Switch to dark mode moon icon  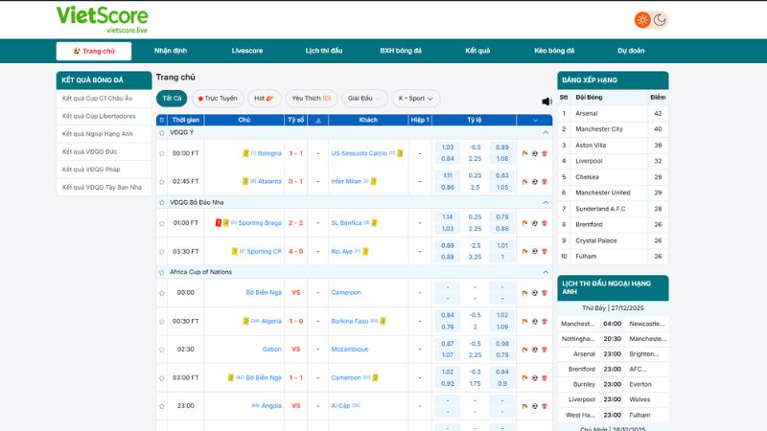pos(660,20)
